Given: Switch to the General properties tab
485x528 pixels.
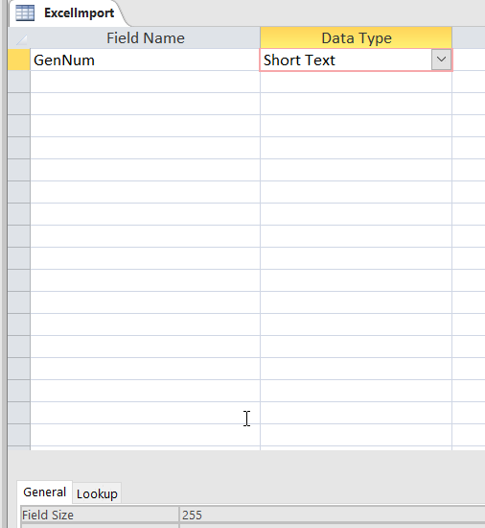Looking at the screenshot, I should tap(44, 492).
